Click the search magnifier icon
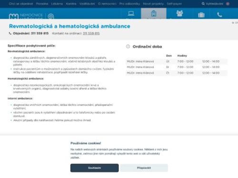238x178 pixels. [203, 4]
